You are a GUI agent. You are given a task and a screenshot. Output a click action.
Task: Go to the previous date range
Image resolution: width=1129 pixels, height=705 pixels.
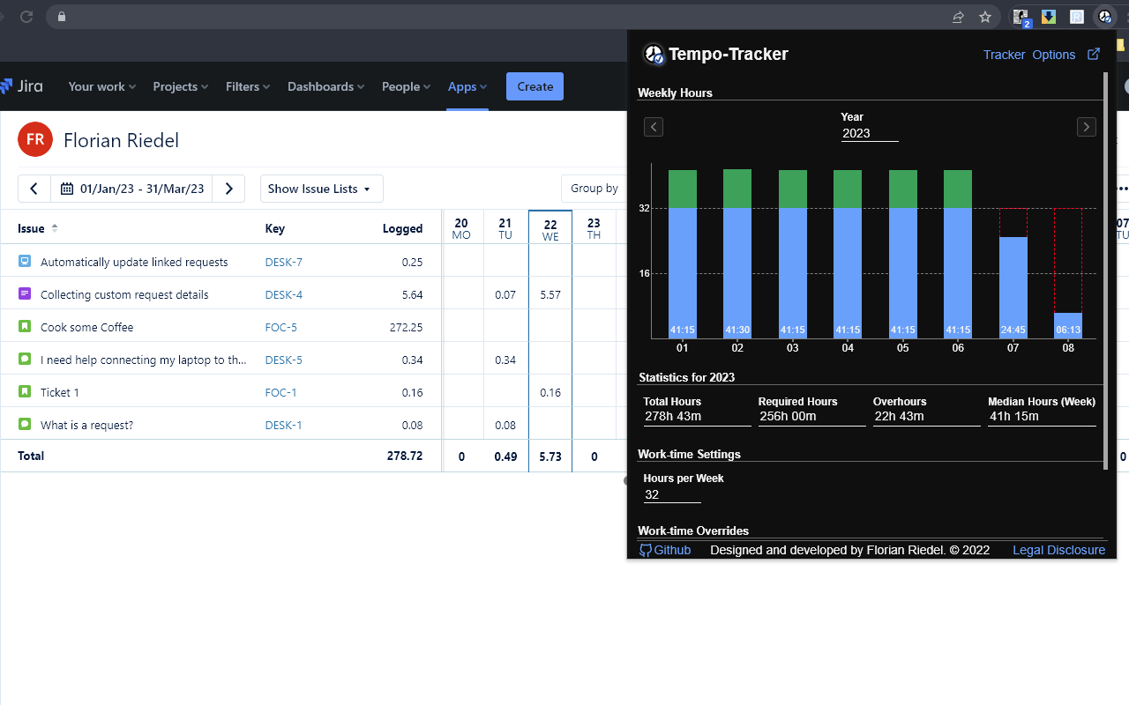(x=34, y=189)
